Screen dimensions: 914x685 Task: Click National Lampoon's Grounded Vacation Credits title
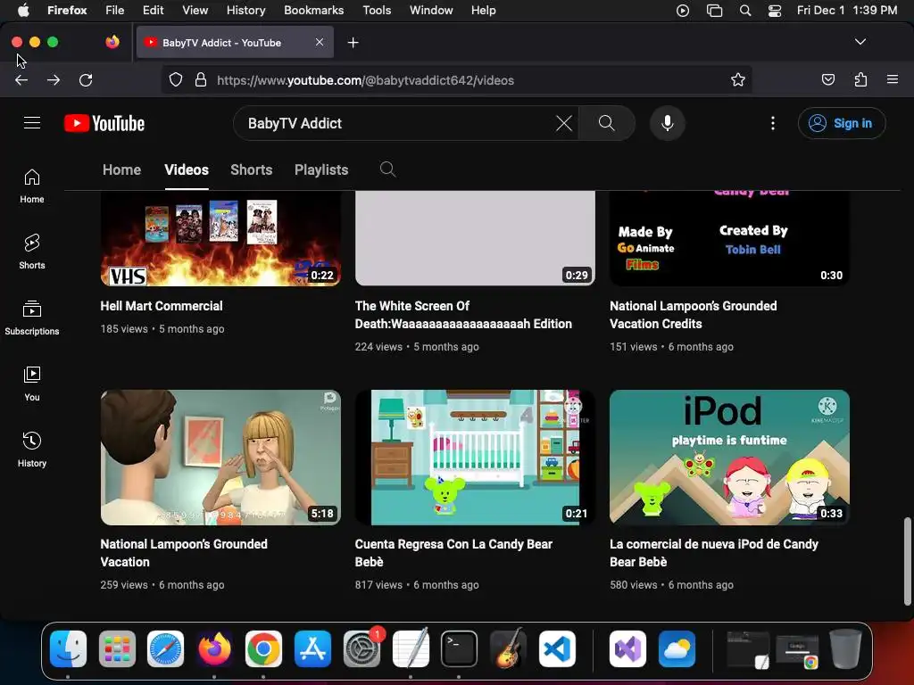[x=693, y=315]
